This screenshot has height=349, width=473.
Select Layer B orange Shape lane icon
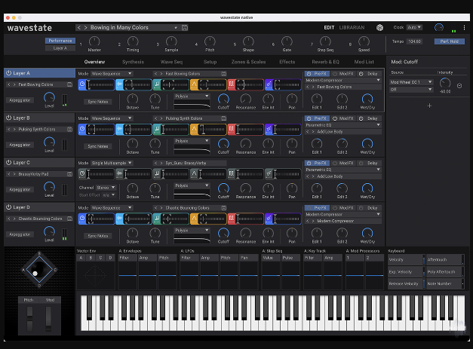(x=194, y=130)
